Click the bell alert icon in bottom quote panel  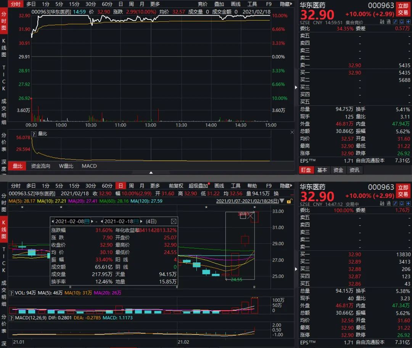(402, 203)
